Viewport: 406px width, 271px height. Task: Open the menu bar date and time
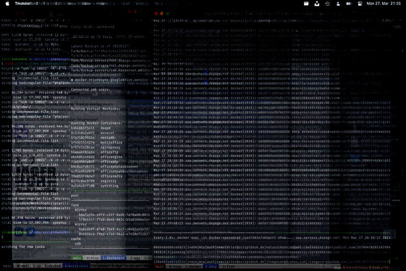tap(383, 4)
